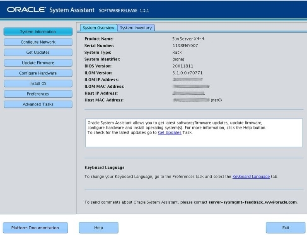
Task: Click the ILOM version value 3.1.0.0 r70771
Action: [187, 73]
